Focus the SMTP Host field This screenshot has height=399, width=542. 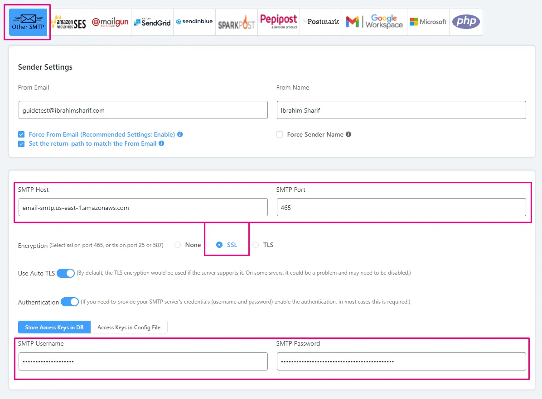click(x=143, y=208)
